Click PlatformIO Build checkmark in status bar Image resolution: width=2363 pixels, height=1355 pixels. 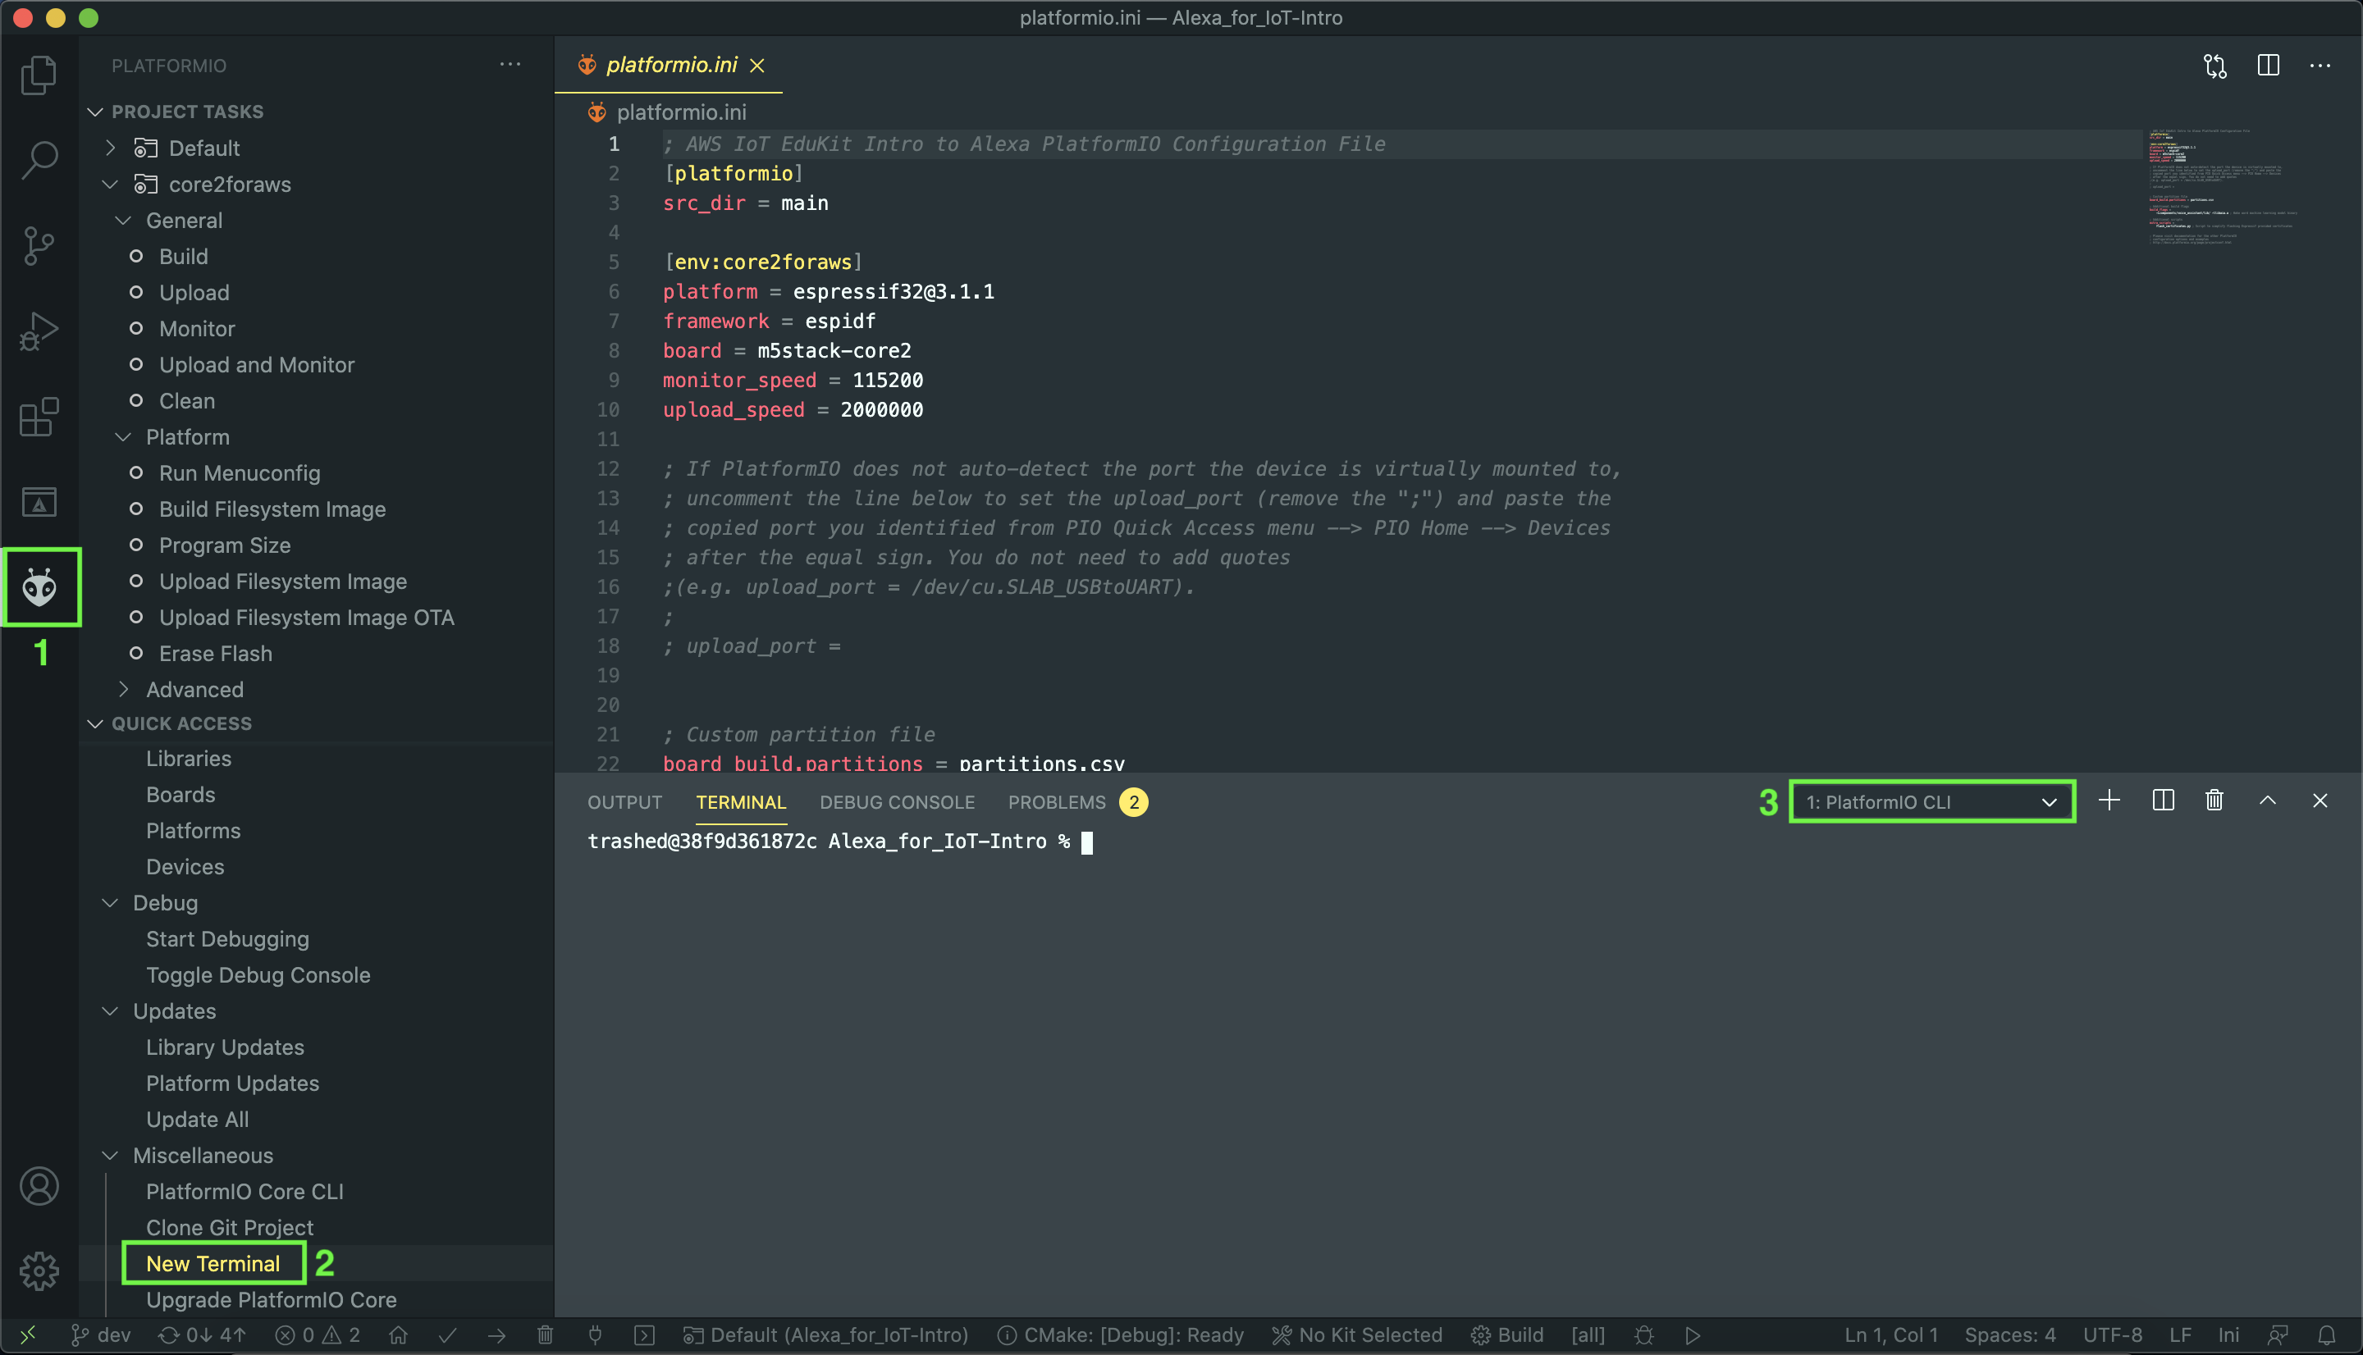pyautogui.click(x=448, y=1335)
